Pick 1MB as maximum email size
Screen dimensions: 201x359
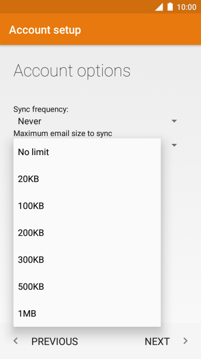pos(87,314)
